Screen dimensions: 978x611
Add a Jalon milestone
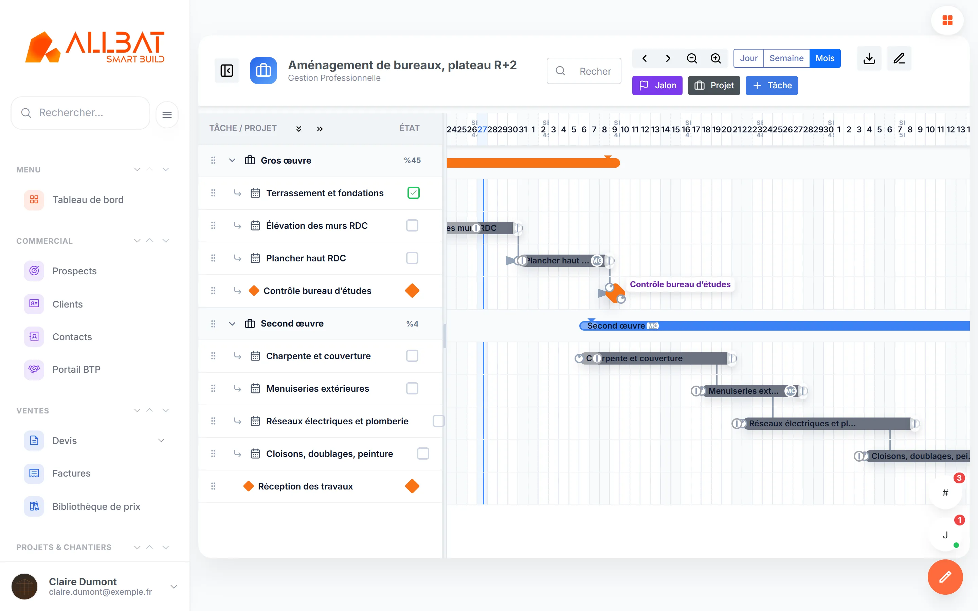click(x=657, y=85)
